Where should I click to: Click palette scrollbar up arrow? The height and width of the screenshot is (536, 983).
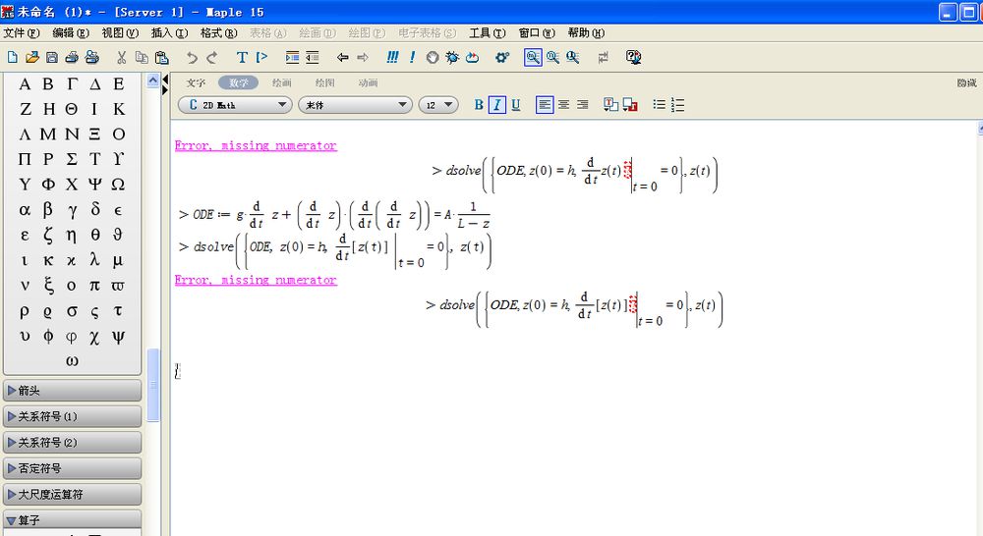[153, 80]
